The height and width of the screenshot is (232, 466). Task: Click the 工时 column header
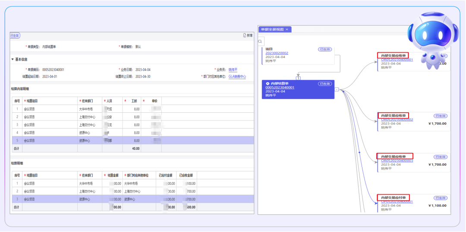point(134,101)
